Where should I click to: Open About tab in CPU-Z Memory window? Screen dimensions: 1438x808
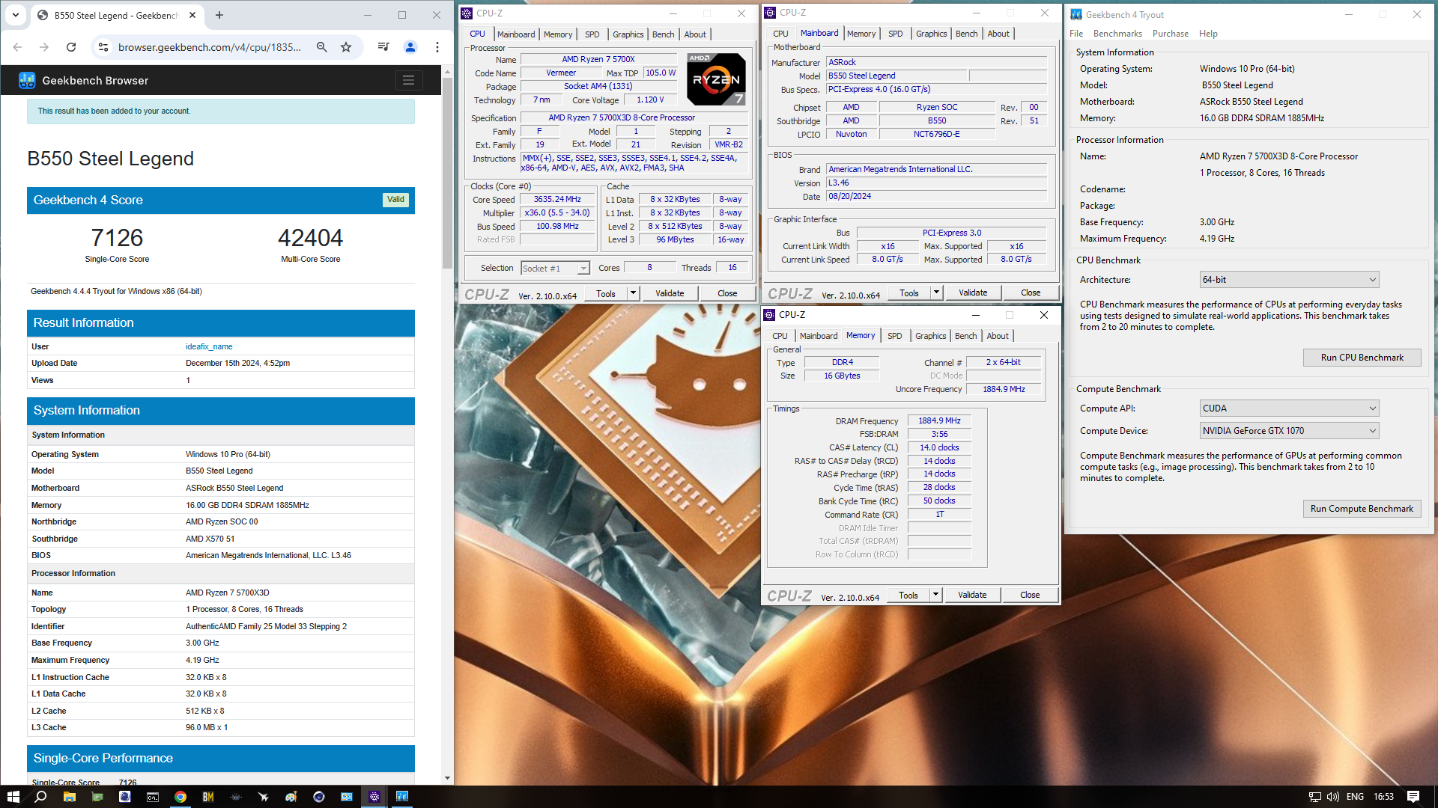point(998,336)
